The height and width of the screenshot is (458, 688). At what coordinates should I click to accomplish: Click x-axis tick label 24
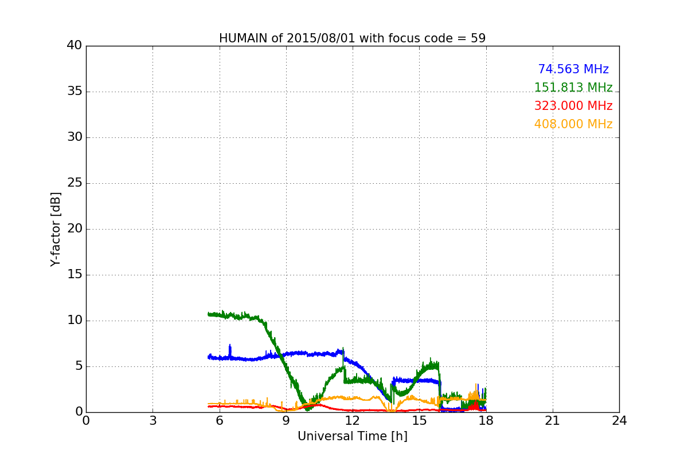point(619,421)
